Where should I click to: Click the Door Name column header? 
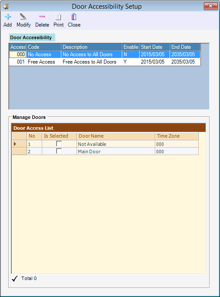(116, 136)
